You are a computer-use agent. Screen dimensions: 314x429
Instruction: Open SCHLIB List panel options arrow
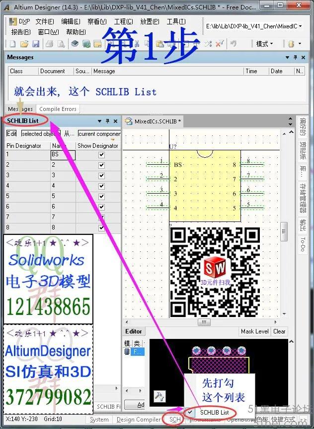100,121
